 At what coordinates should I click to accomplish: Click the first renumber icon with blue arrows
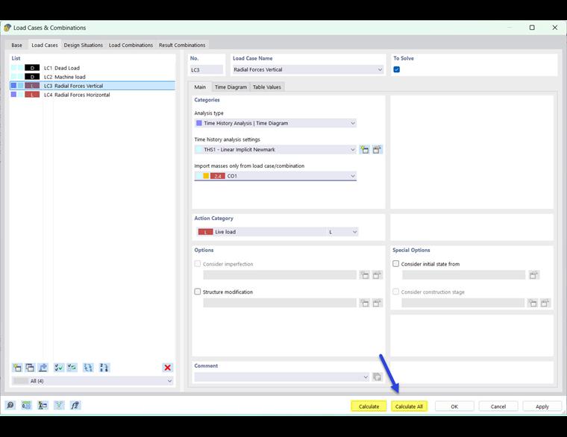tap(88, 368)
